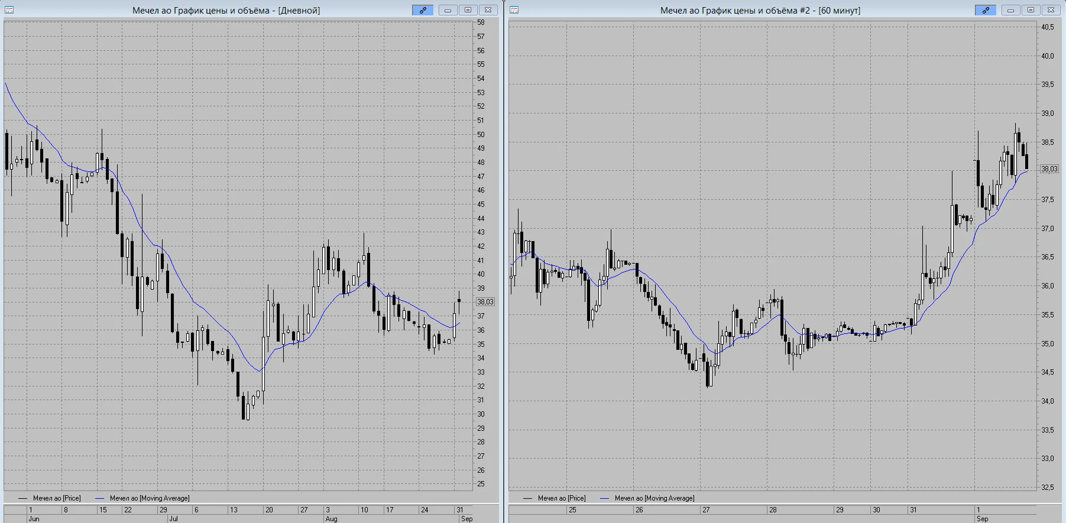Viewport: 1066px width, 523px height.
Task: Click the 38,03 current price tag on the daily chart
Action: 485,302
